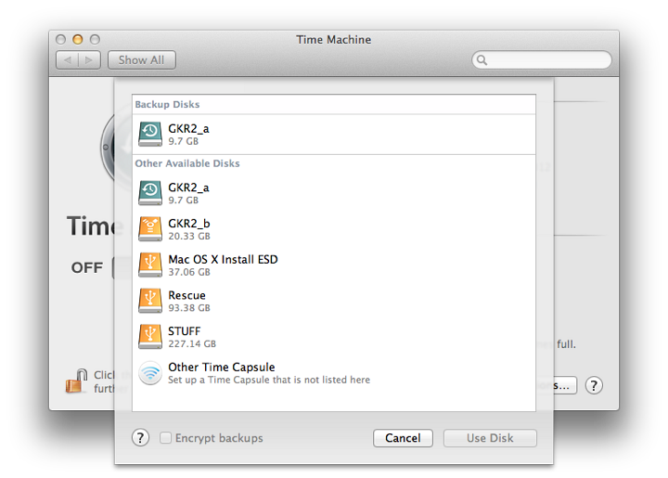668x478 pixels.
Task: Click the OFF label of Time Machine switch
Action: coord(87,267)
